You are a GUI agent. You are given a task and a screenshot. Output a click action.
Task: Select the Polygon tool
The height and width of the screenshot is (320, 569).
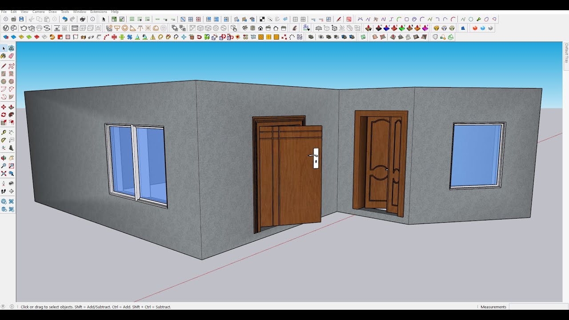coord(11,82)
